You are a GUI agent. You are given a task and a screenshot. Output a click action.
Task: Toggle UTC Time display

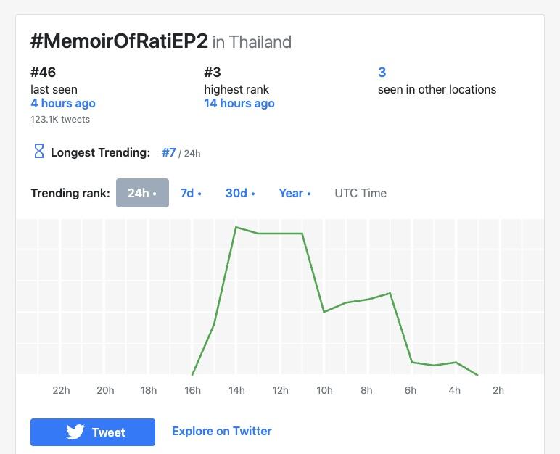click(361, 193)
